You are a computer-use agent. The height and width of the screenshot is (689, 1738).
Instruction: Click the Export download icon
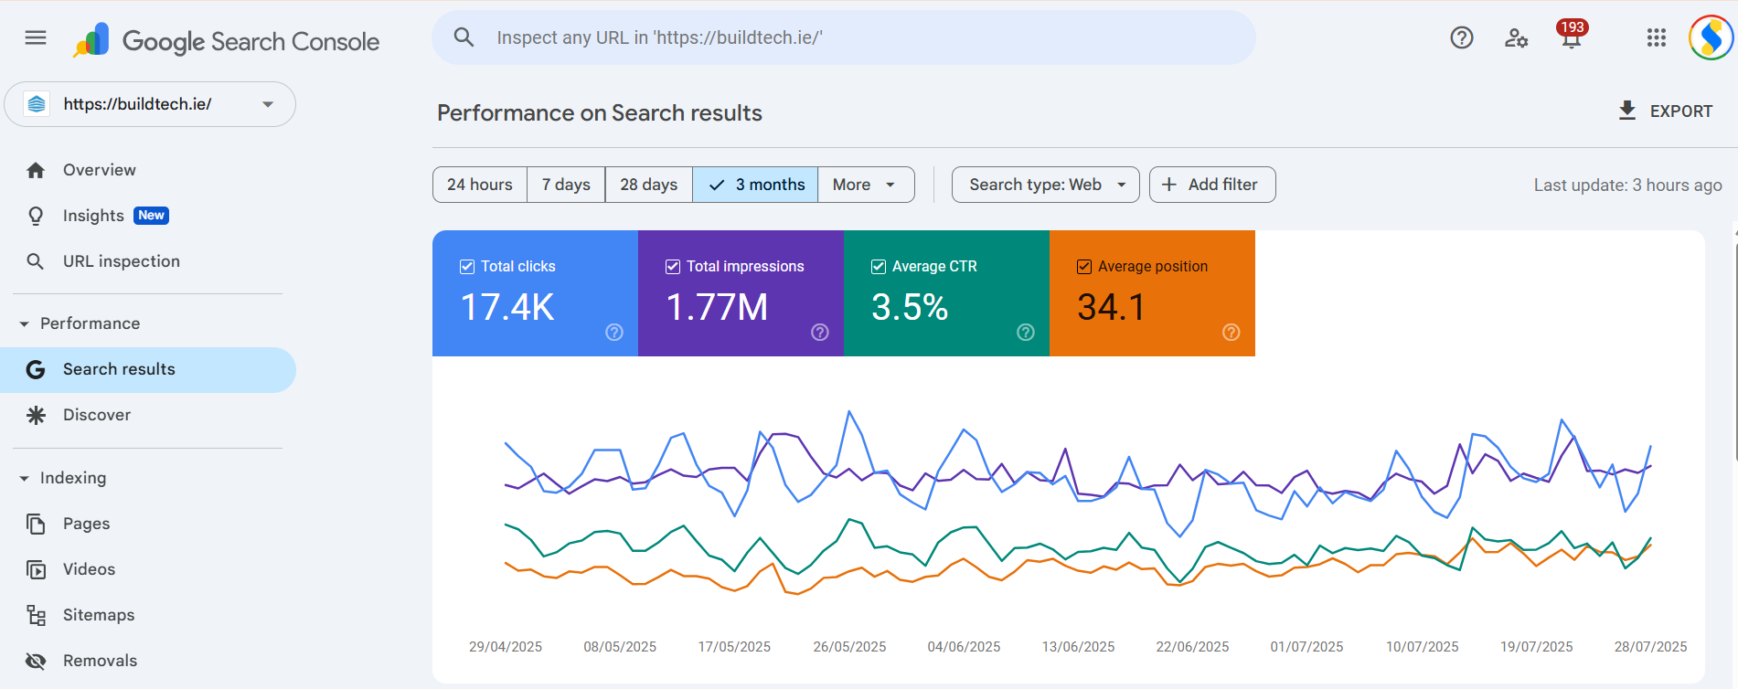pyautogui.click(x=1627, y=111)
